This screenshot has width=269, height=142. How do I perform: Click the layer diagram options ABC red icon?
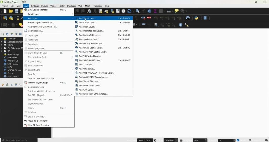tap(149, 18)
